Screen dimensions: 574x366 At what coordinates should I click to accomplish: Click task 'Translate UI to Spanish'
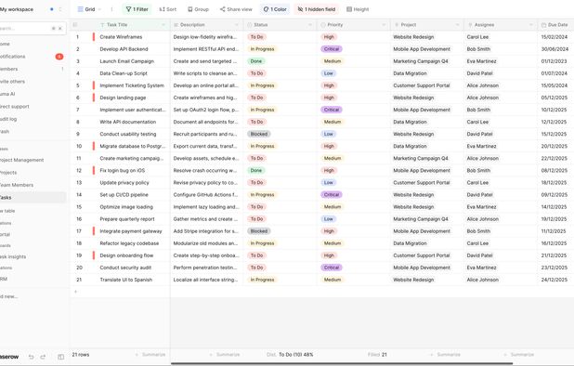click(x=126, y=280)
